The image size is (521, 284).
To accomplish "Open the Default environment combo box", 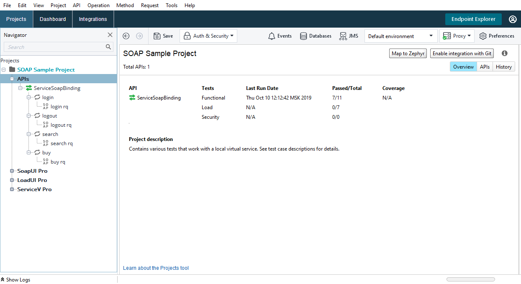I will point(401,36).
